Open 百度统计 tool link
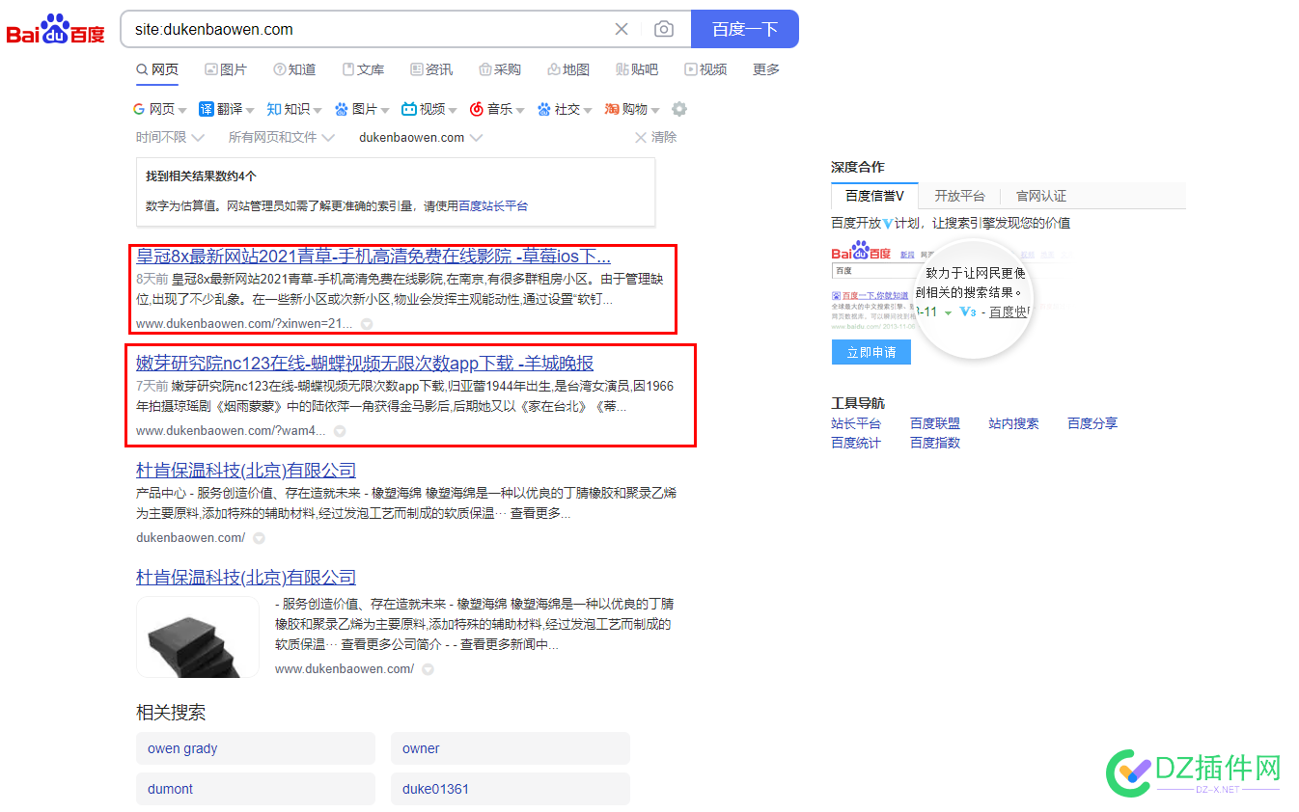1299x812 pixels. (x=856, y=443)
